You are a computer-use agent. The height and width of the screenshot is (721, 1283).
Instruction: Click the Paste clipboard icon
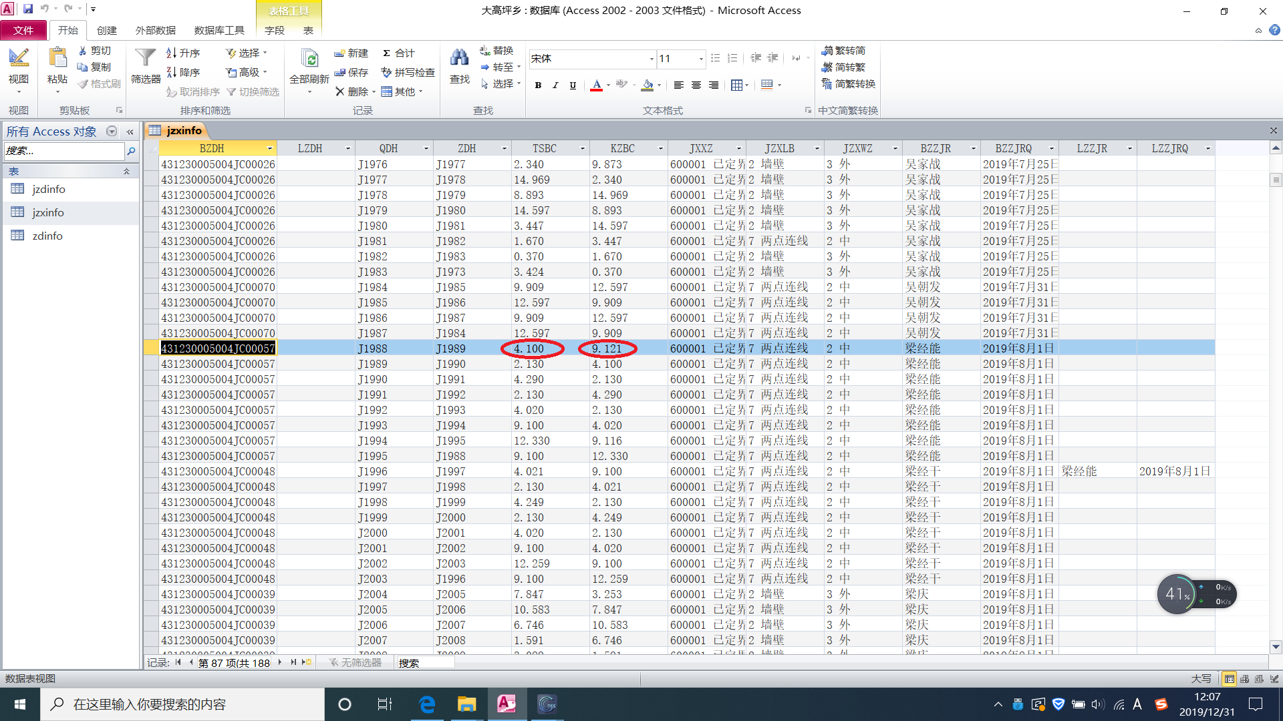tap(57, 59)
